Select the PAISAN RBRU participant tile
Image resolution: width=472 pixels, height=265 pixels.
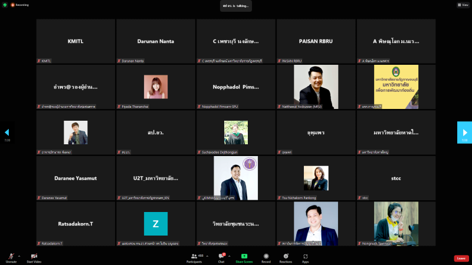coord(316,42)
